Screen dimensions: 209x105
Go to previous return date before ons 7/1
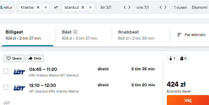[x=161, y=7]
